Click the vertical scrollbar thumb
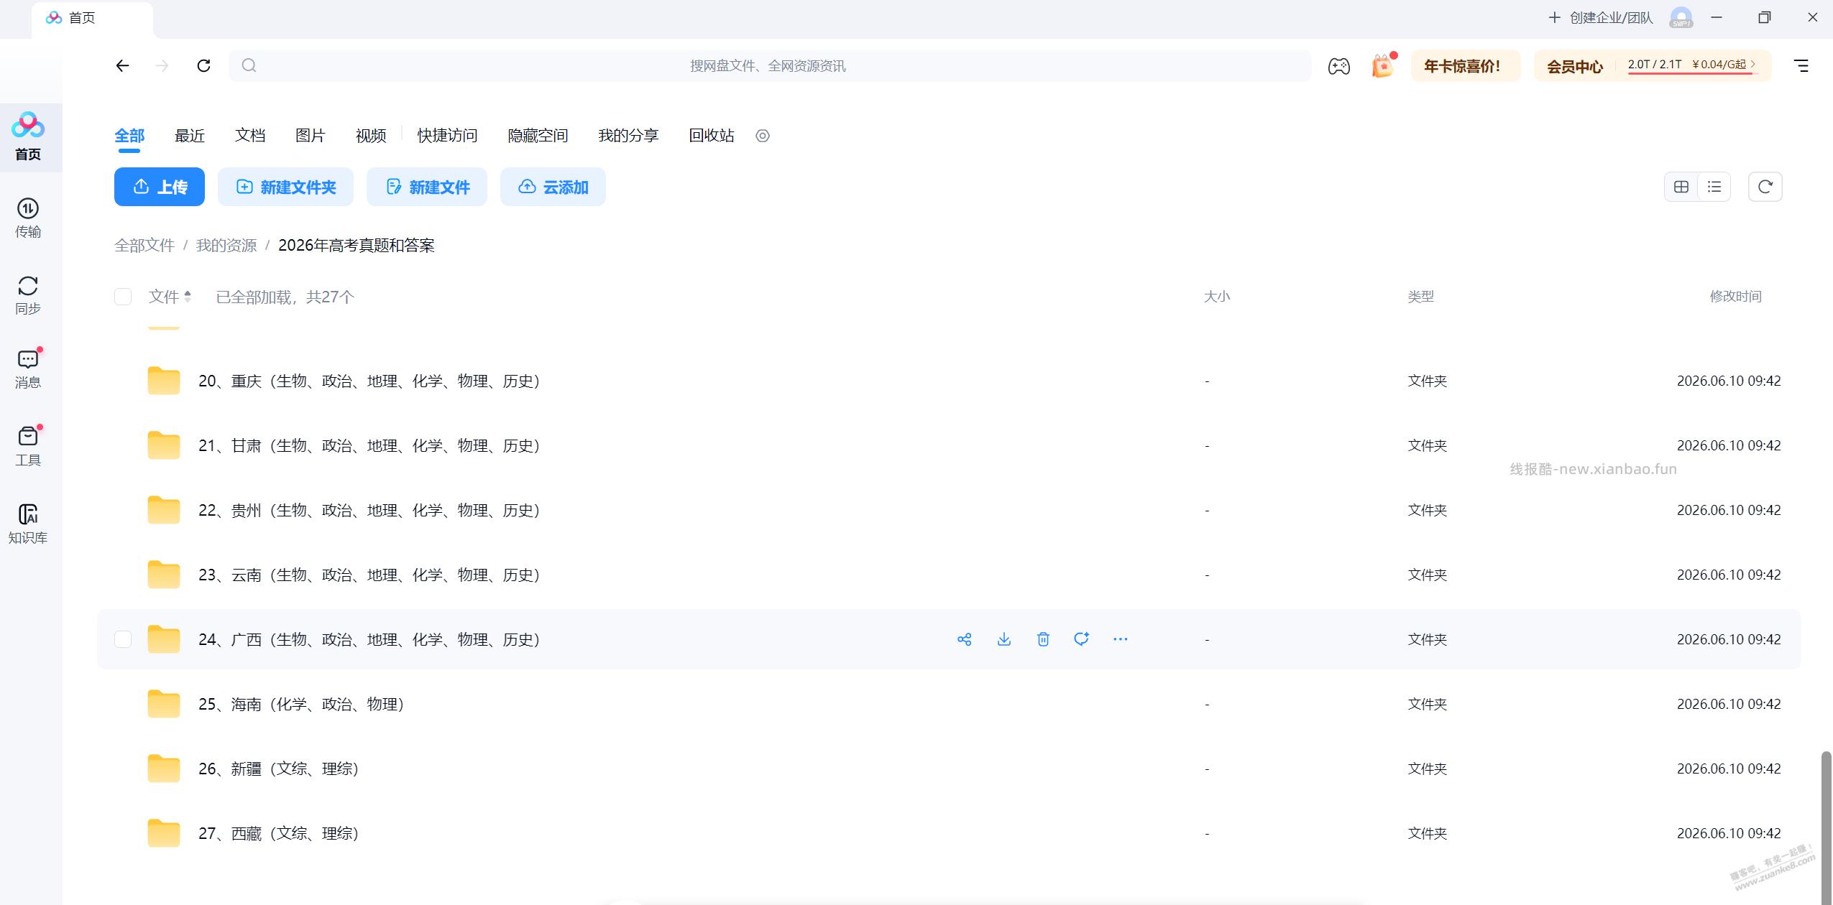This screenshot has height=905, width=1833. [x=1827, y=827]
